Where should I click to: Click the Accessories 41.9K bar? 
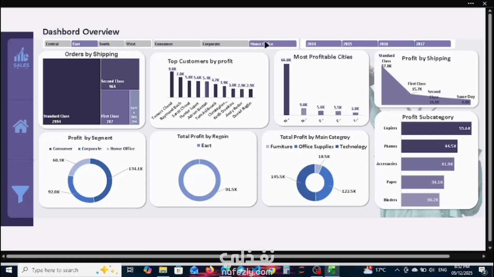(x=428, y=164)
